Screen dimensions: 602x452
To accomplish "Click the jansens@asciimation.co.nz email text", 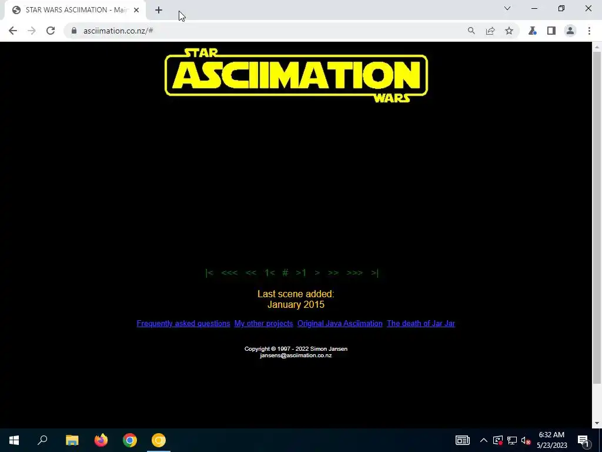I will click(x=296, y=355).
